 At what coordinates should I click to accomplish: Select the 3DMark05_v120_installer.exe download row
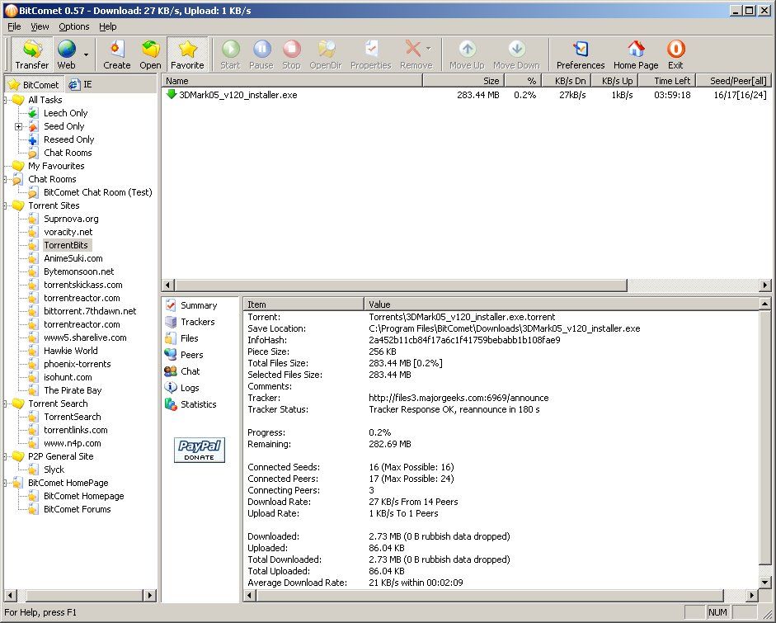coord(466,95)
